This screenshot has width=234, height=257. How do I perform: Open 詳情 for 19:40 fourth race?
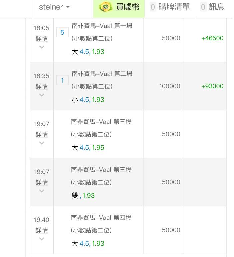tap(42, 230)
